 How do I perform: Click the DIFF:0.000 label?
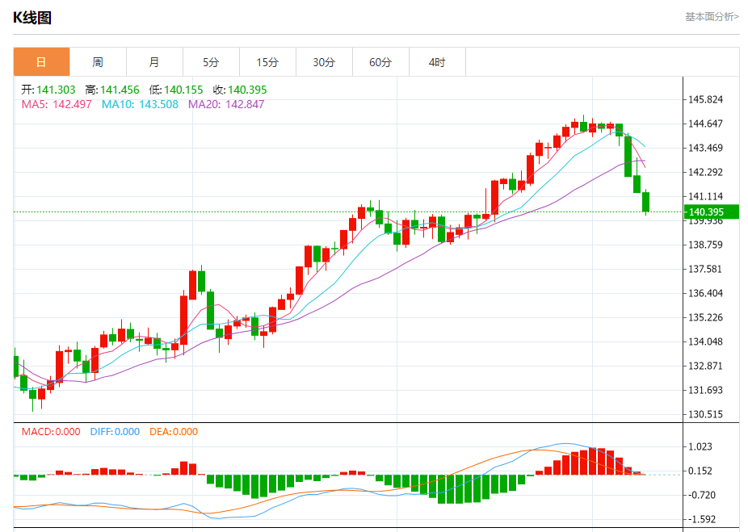click(x=115, y=432)
